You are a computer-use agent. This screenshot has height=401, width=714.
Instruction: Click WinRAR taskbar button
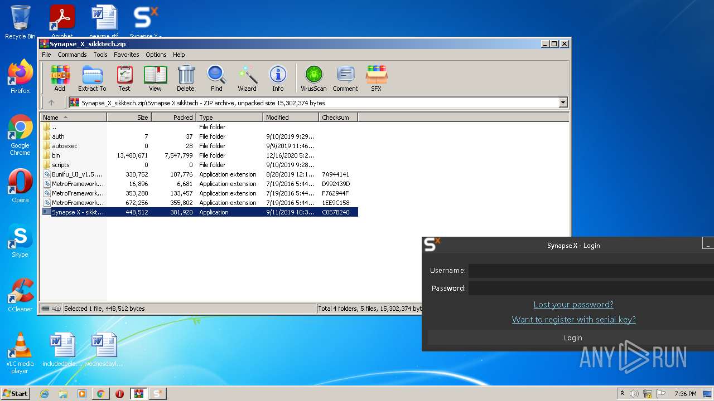(138, 394)
